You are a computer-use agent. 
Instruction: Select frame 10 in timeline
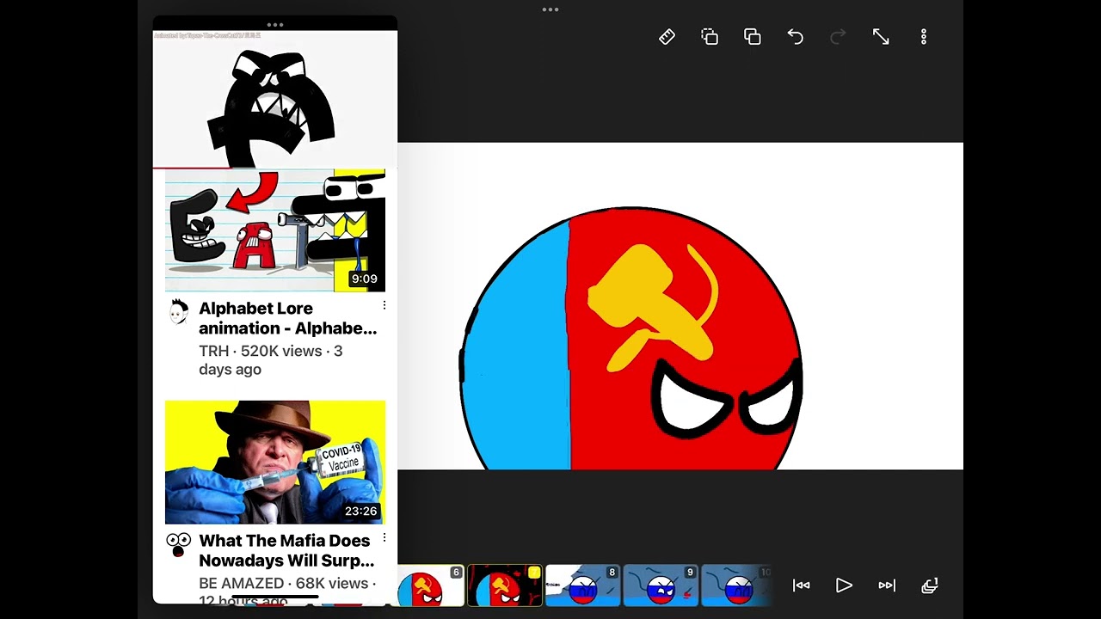[736, 585]
